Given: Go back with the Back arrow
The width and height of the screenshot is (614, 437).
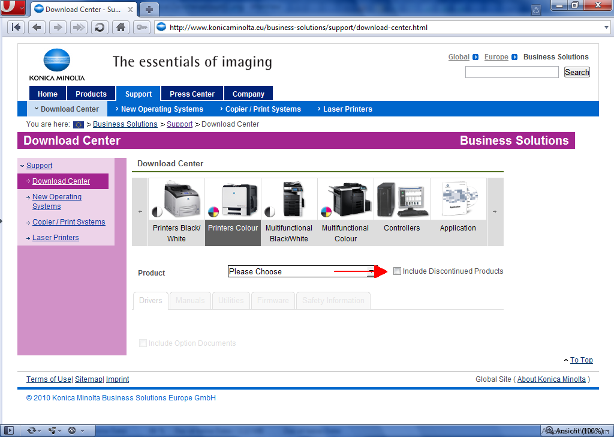Looking at the screenshot, I should pyautogui.click(x=37, y=28).
